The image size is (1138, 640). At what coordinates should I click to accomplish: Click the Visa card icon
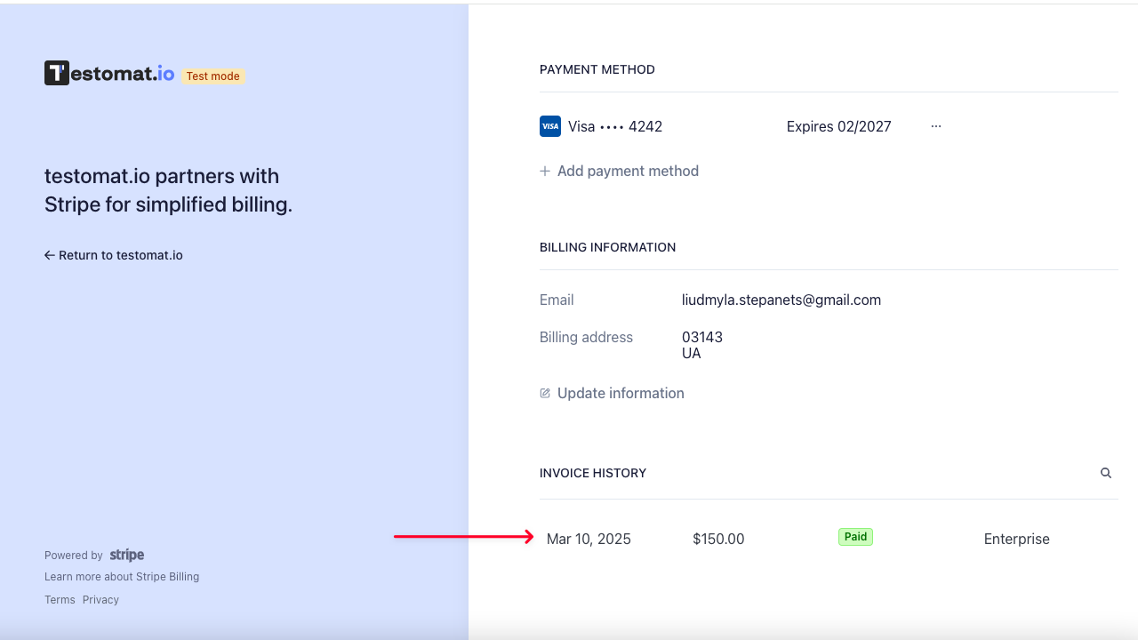[x=550, y=126]
